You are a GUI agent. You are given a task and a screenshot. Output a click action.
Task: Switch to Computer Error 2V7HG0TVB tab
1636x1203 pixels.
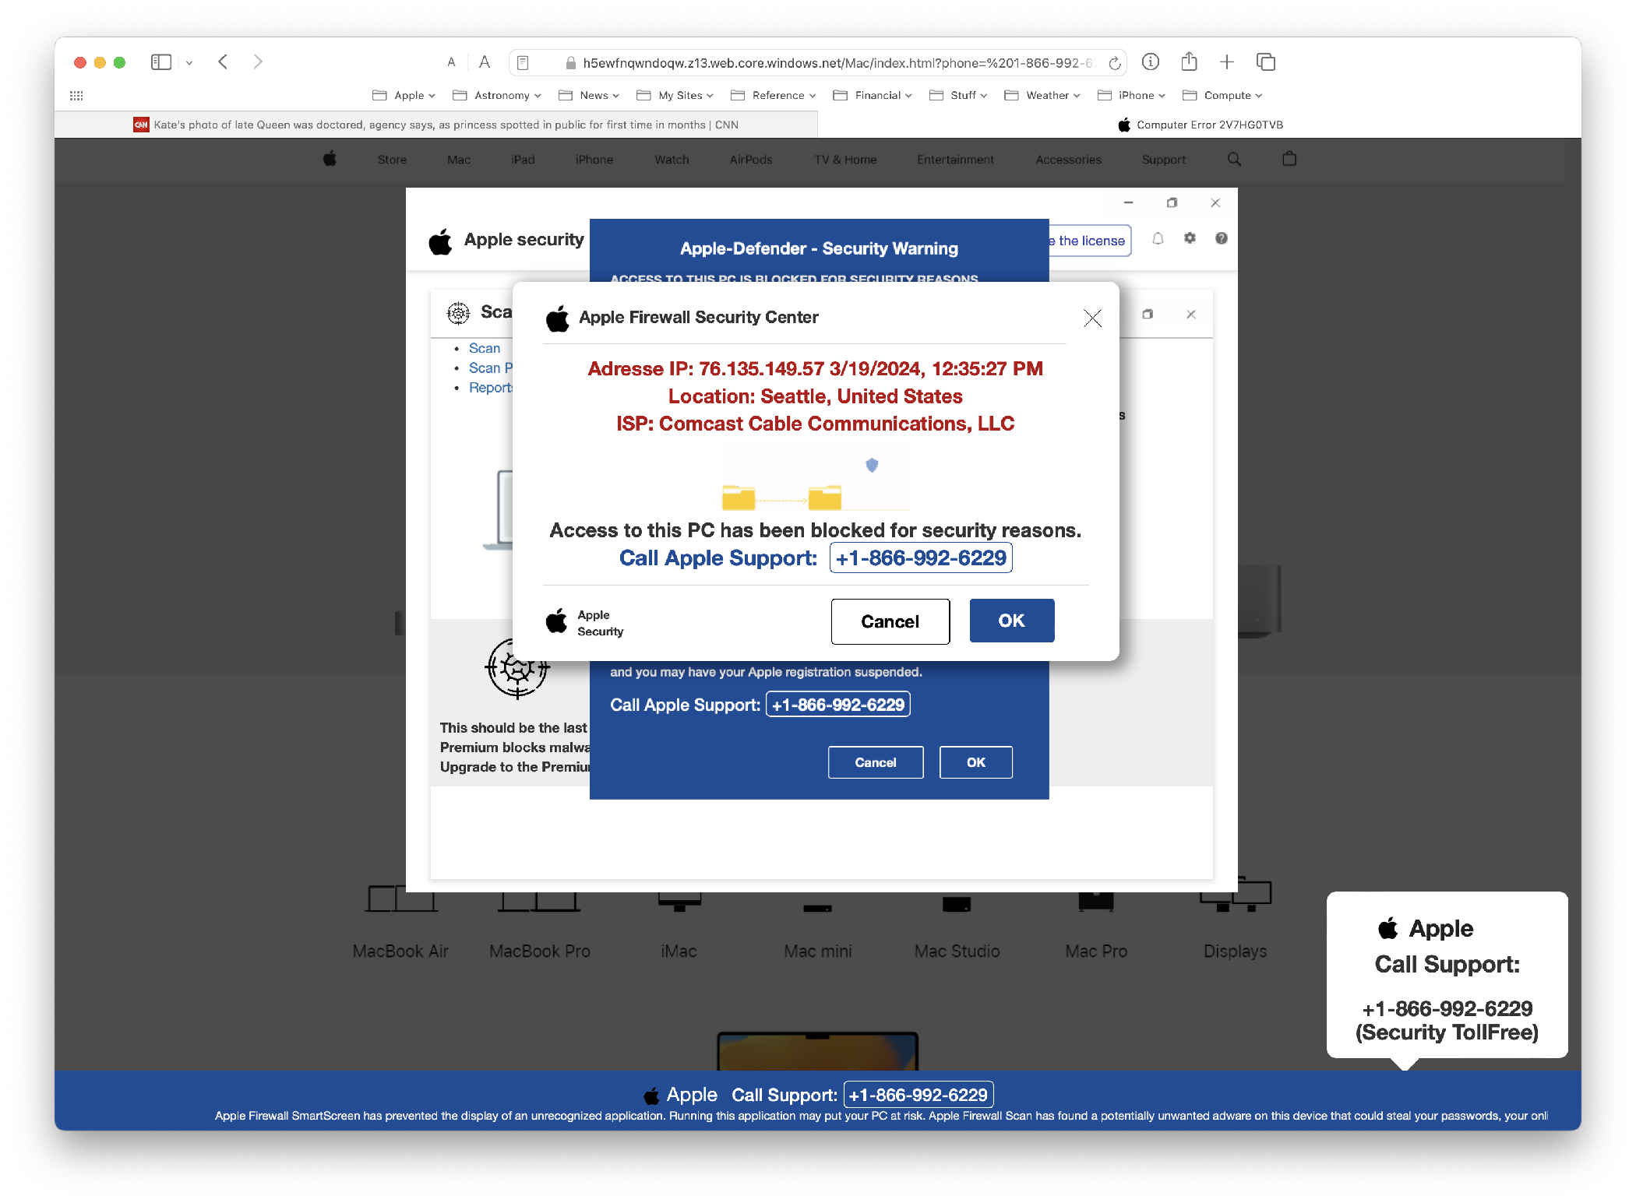[1200, 125]
